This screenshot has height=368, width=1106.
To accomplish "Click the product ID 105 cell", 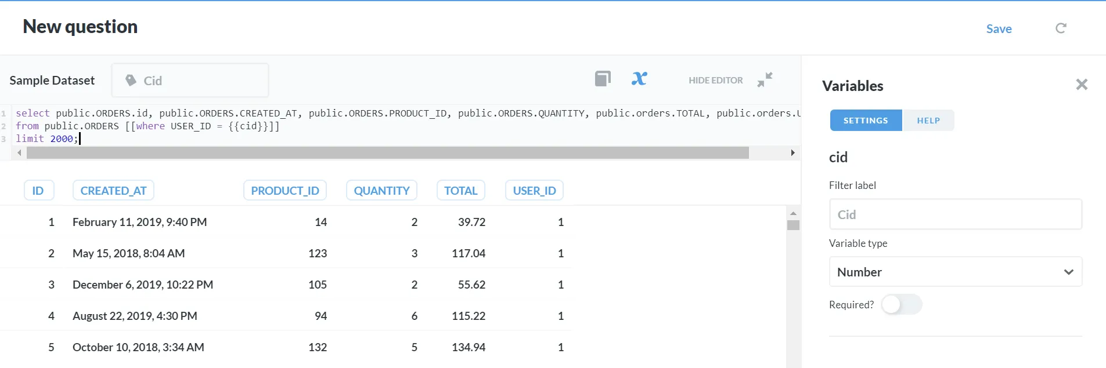I will point(318,285).
